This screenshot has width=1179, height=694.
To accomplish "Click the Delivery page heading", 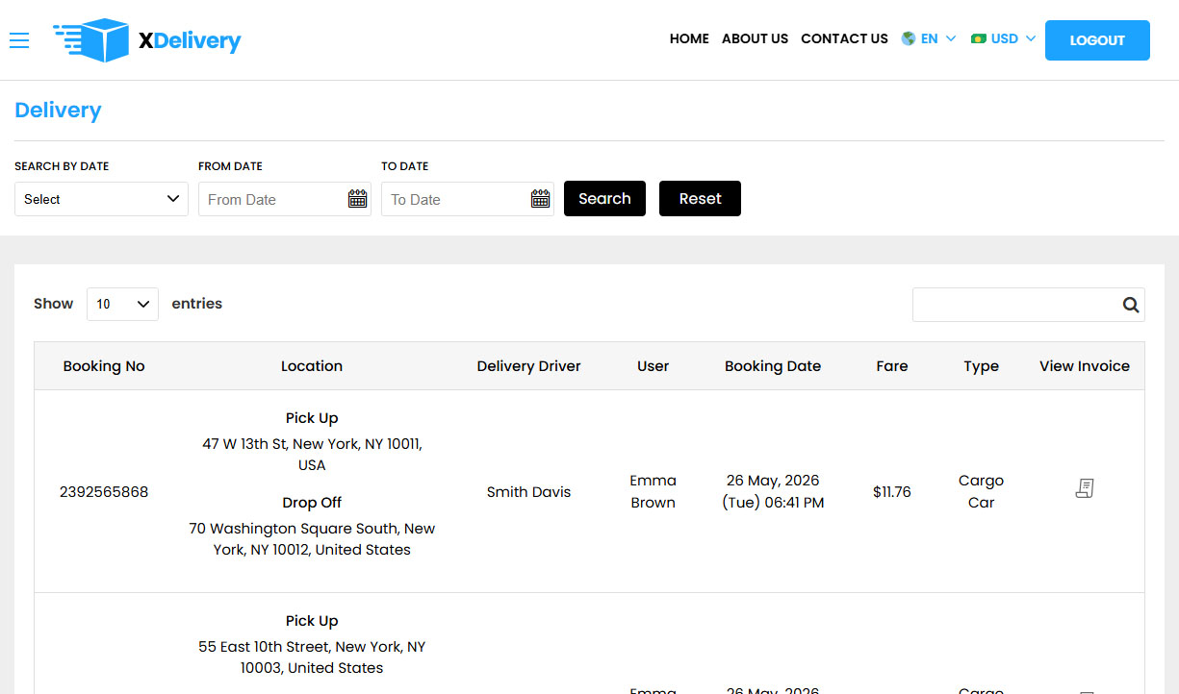I will pos(58,111).
